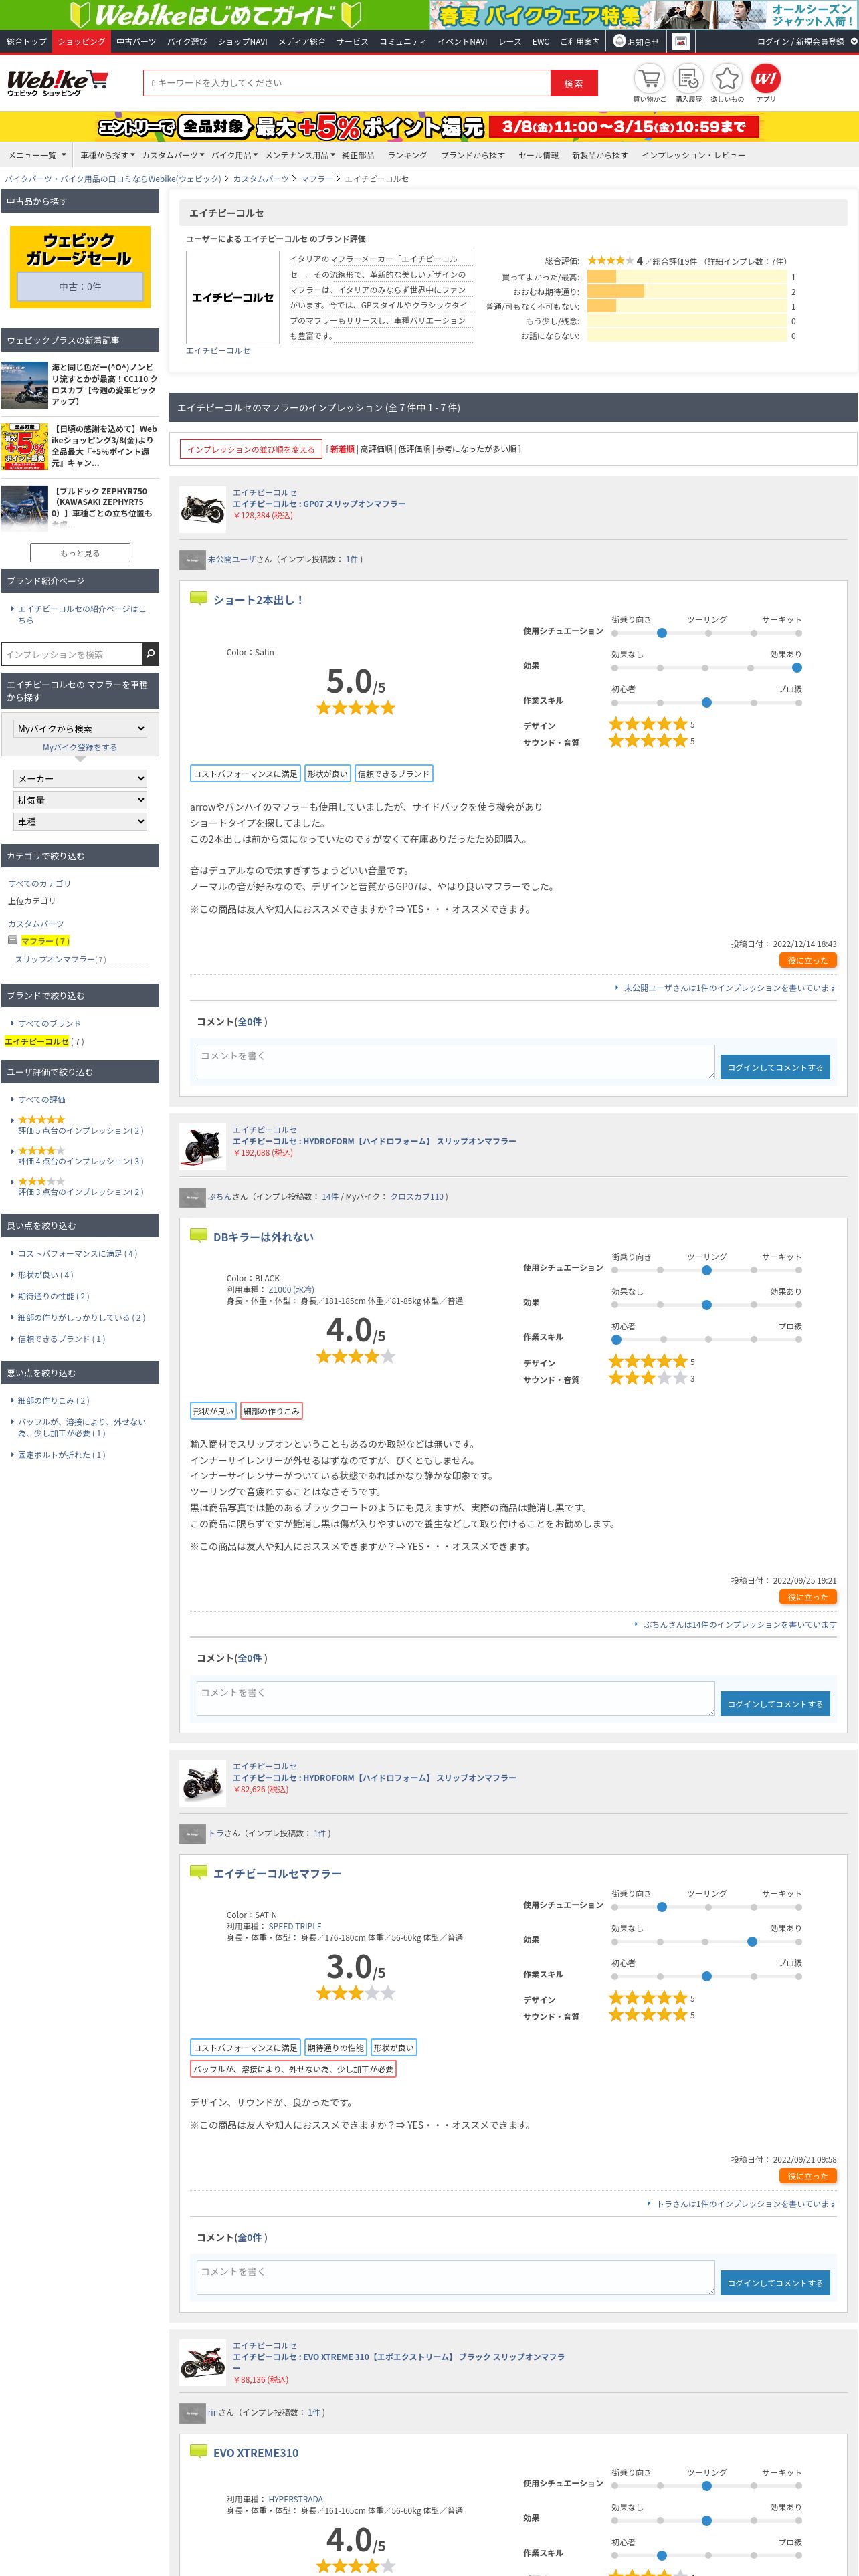Click the avatar of トラ
The width and height of the screenshot is (859, 2576).
192,1833
